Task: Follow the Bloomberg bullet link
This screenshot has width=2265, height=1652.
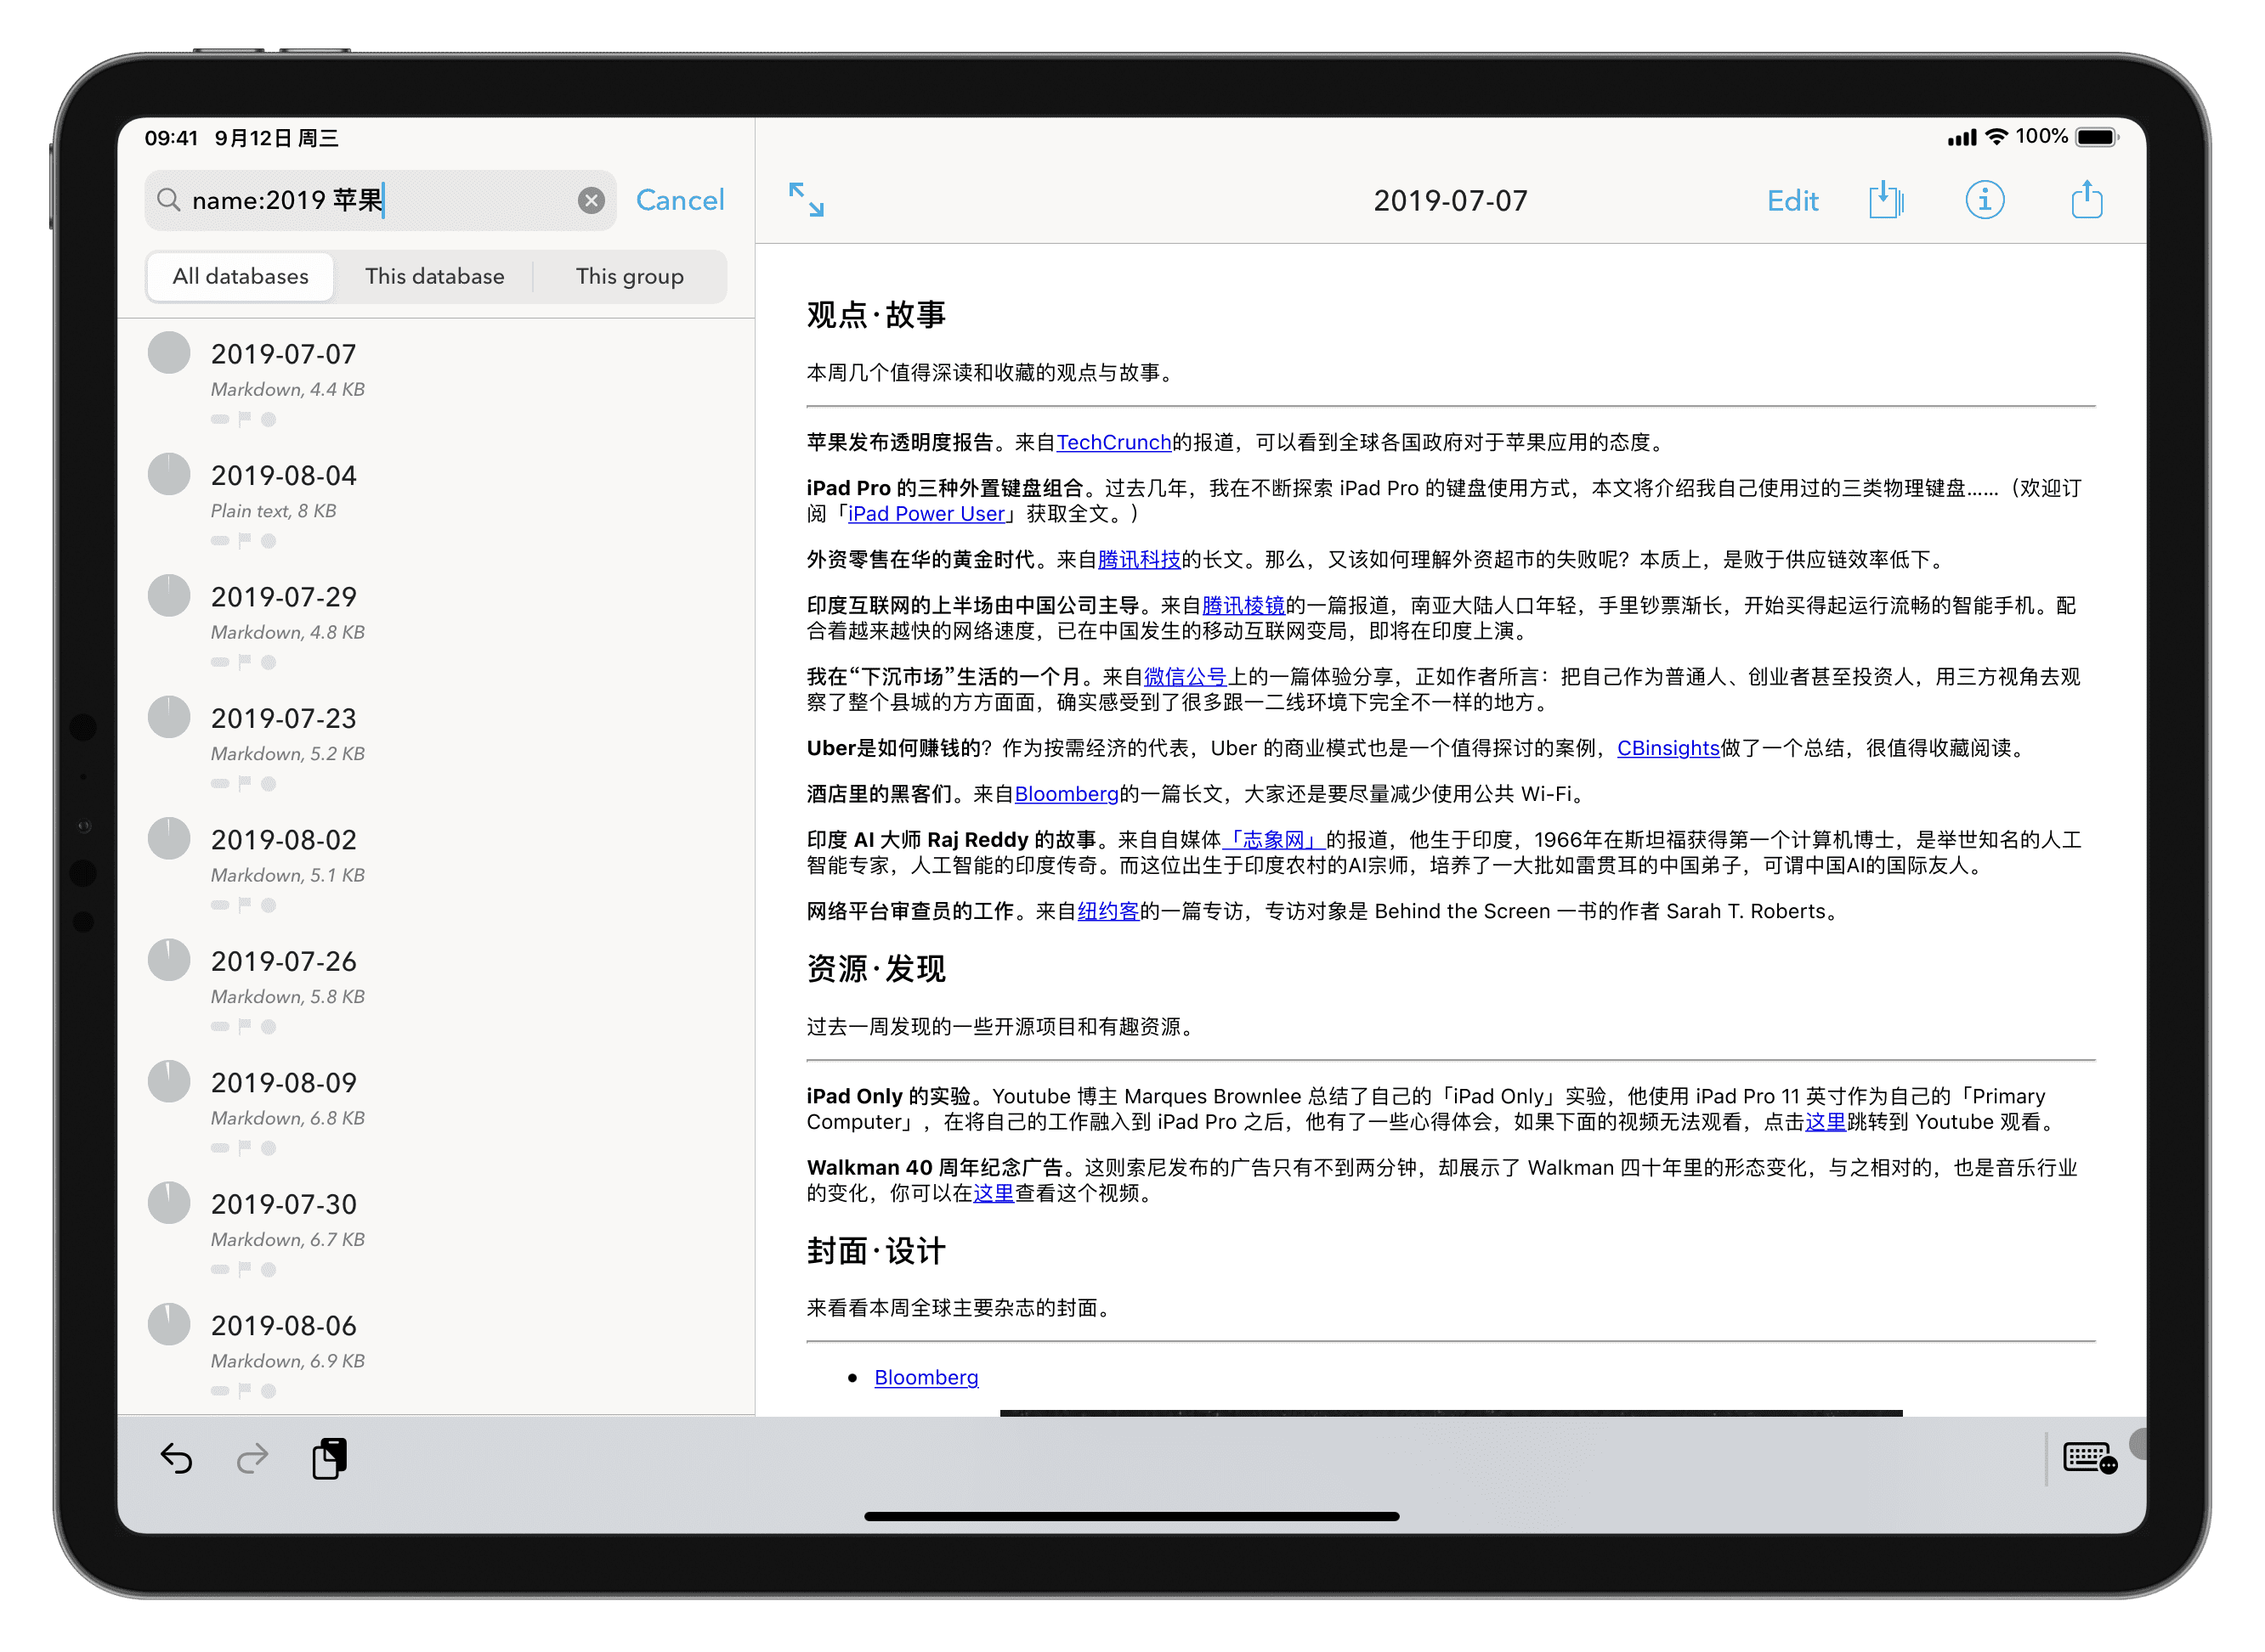Action: tap(926, 1377)
